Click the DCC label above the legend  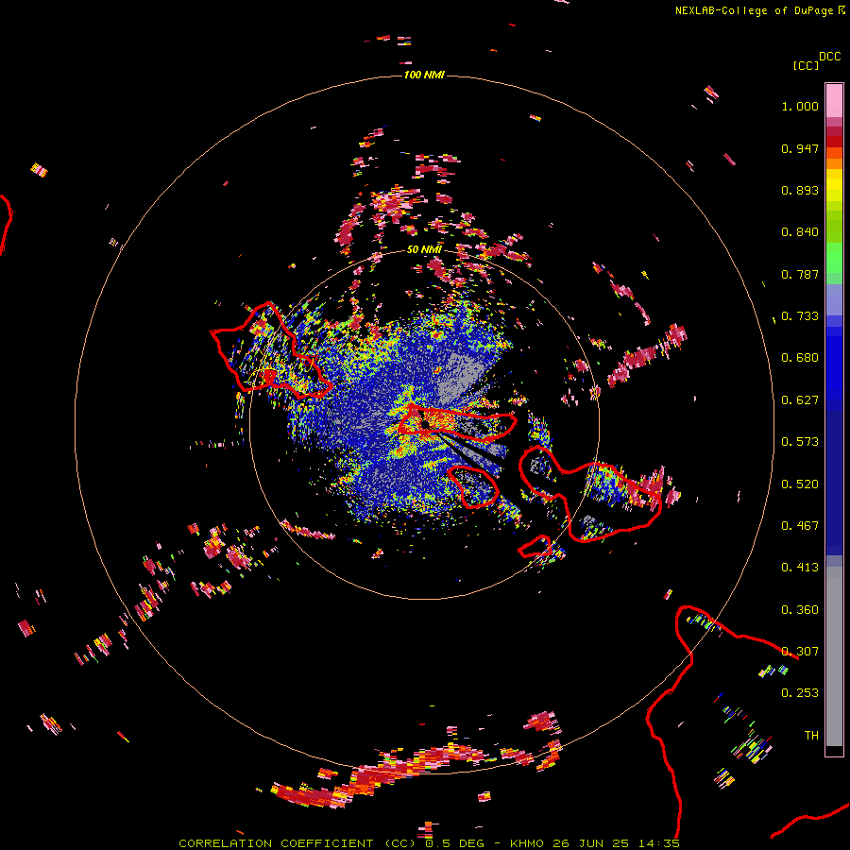[x=830, y=57]
